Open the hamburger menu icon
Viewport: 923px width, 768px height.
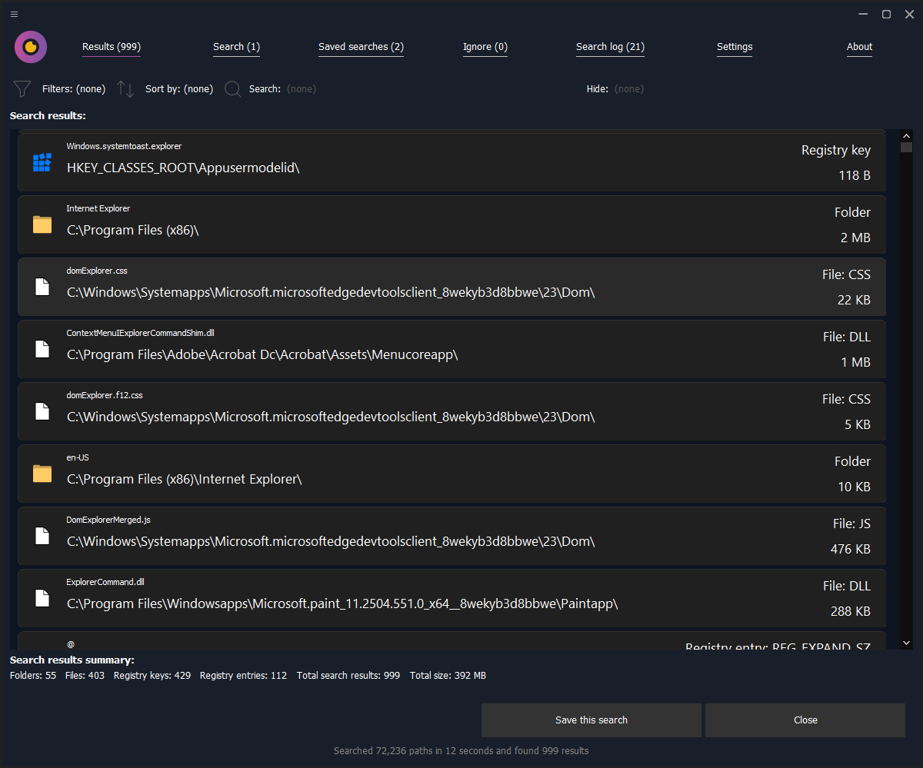[15, 14]
